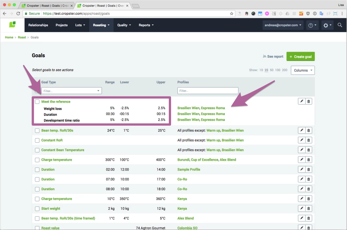Delete the "Constant RoR" goal
347x230 pixels.
click(308, 140)
